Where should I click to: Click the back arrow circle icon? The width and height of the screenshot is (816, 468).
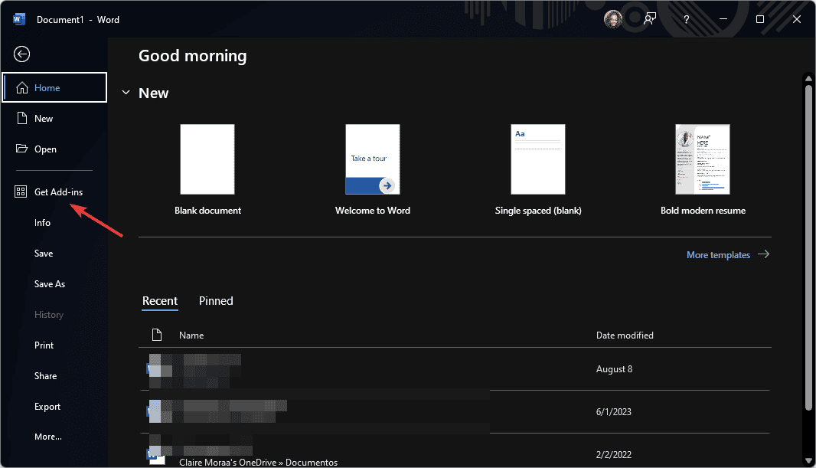pos(22,54)
